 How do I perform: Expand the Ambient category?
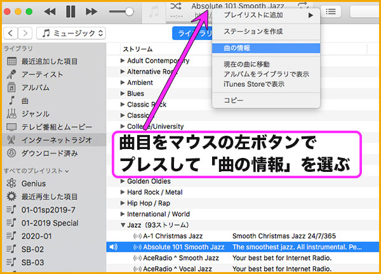pyautogui.click(x=123, y=82)
